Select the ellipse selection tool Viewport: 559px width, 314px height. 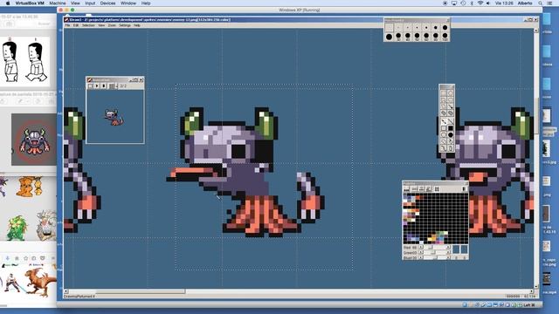point(451,93)
